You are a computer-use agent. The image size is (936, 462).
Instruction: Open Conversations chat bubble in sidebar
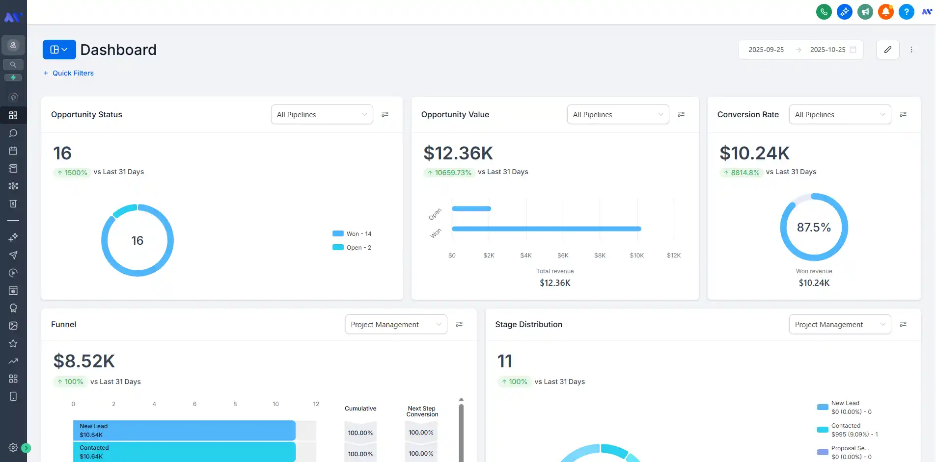coord(13,133)
